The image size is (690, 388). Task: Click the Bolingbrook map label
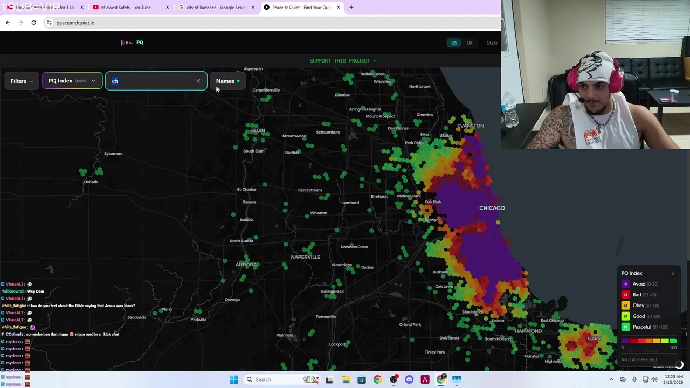tap(333, 292)
